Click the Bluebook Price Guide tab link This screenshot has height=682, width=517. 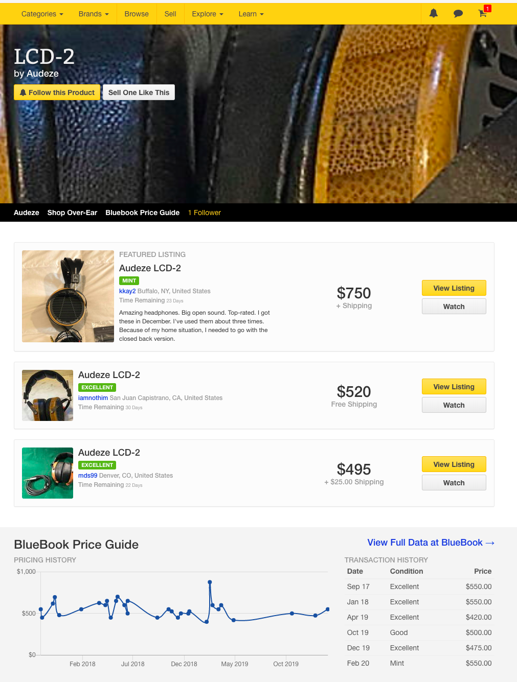click(142, 213)
